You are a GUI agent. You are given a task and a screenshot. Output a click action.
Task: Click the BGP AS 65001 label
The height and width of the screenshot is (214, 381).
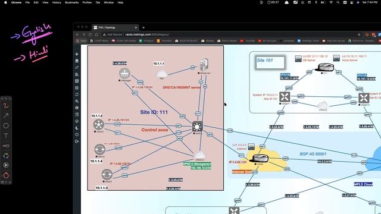point(313,154)
